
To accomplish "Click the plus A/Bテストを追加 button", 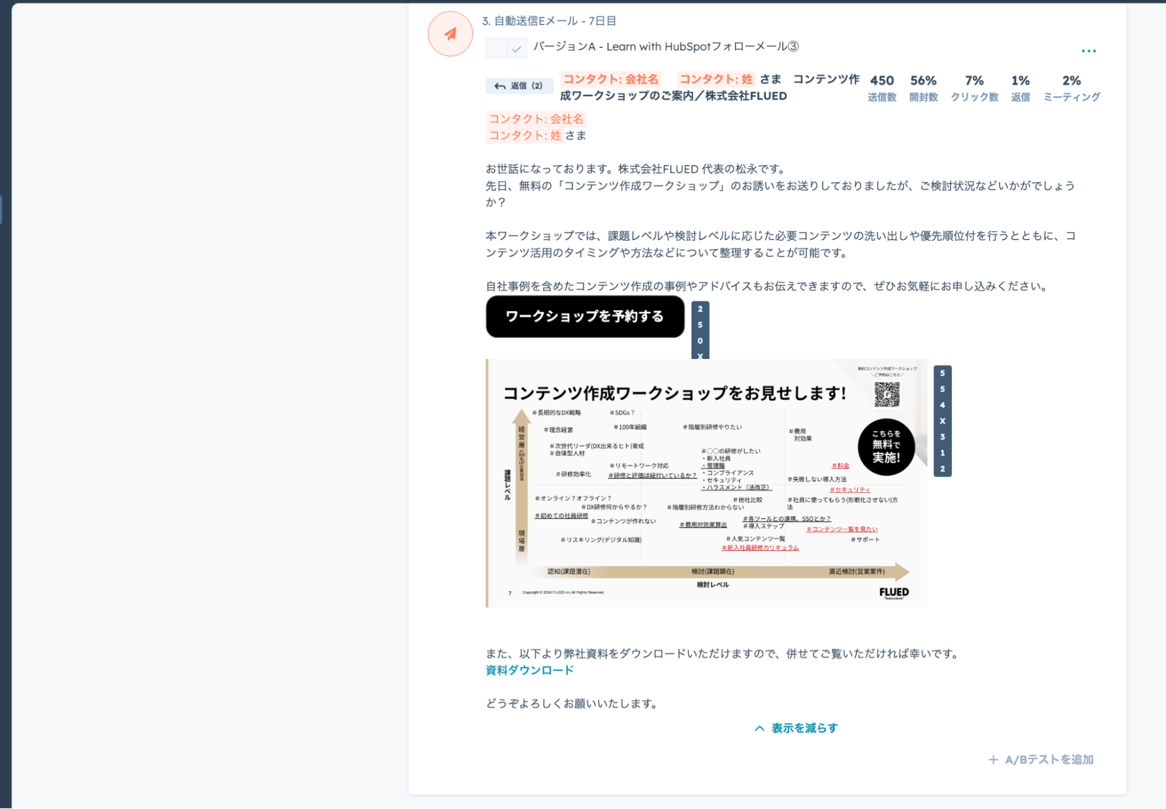I will (x=1041, y=759).
